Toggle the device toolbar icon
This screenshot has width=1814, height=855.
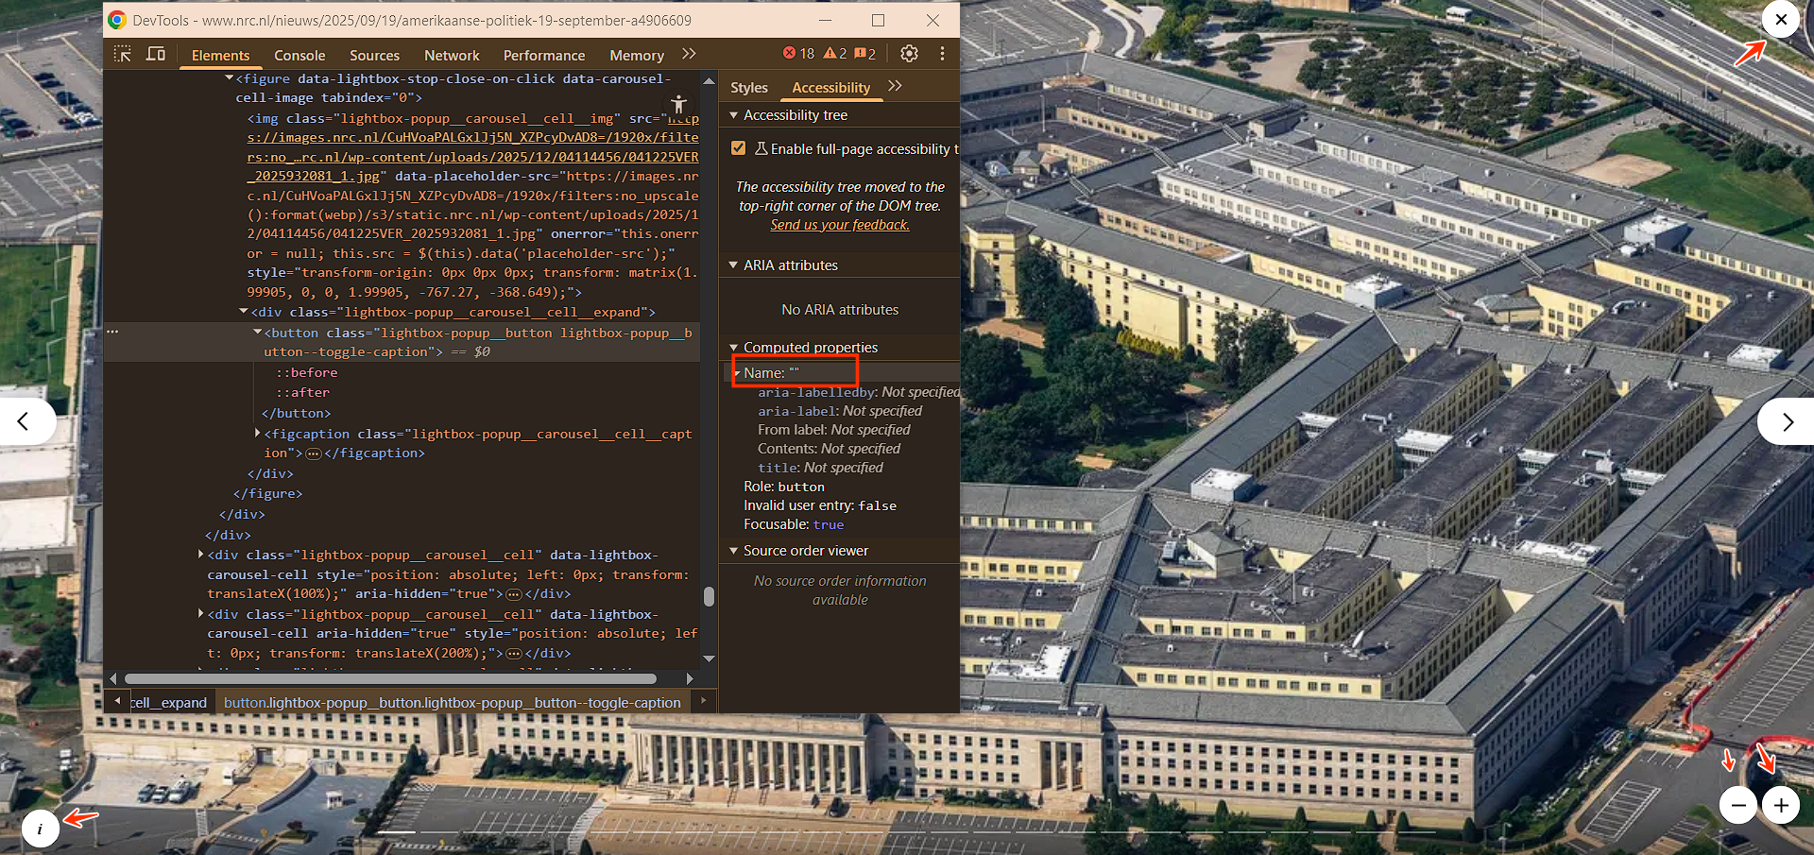point(156,54)
